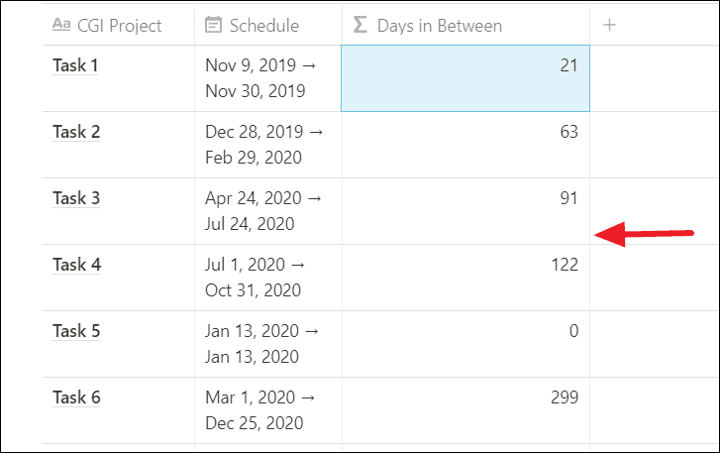Click the calendar icon beside Schedule
The width and height of the screenshot is (720, 453).
(x=213, y=25)
